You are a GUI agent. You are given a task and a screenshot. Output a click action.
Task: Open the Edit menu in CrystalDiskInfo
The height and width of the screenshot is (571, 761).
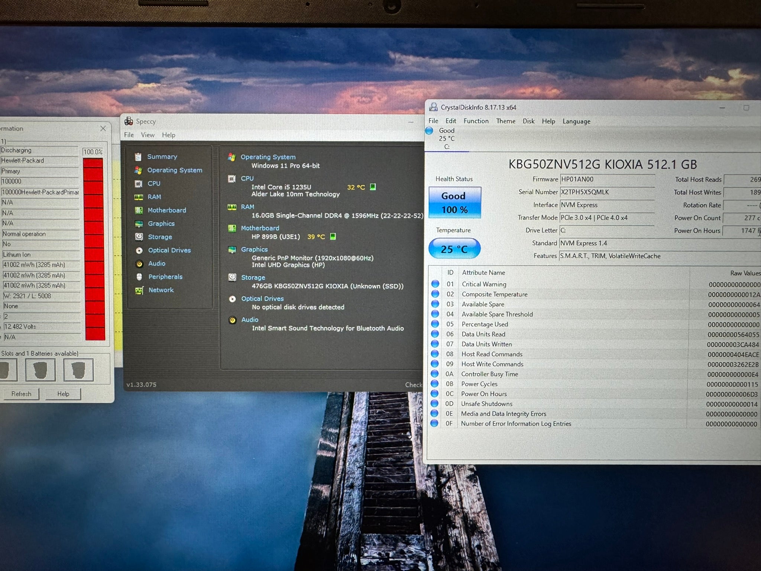[451, 121]
